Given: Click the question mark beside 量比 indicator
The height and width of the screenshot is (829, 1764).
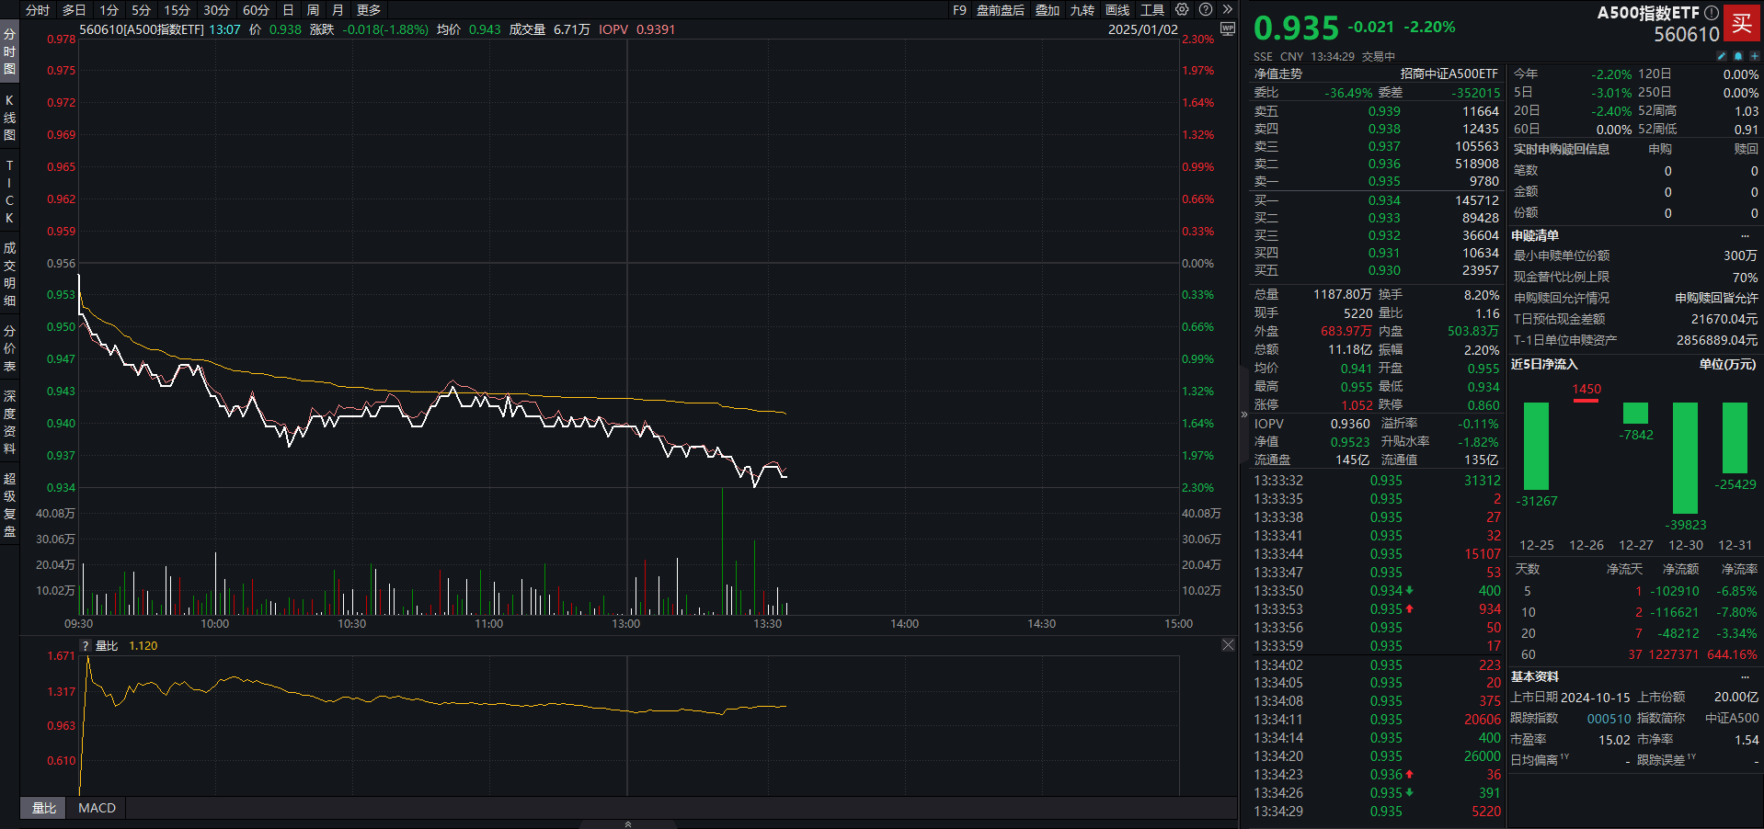Looking at the screenshot, I should (x=86, y=646).
